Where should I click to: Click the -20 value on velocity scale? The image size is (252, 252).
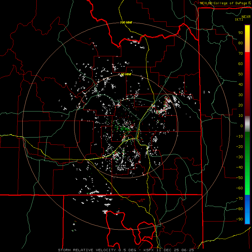tap(239, 146)
